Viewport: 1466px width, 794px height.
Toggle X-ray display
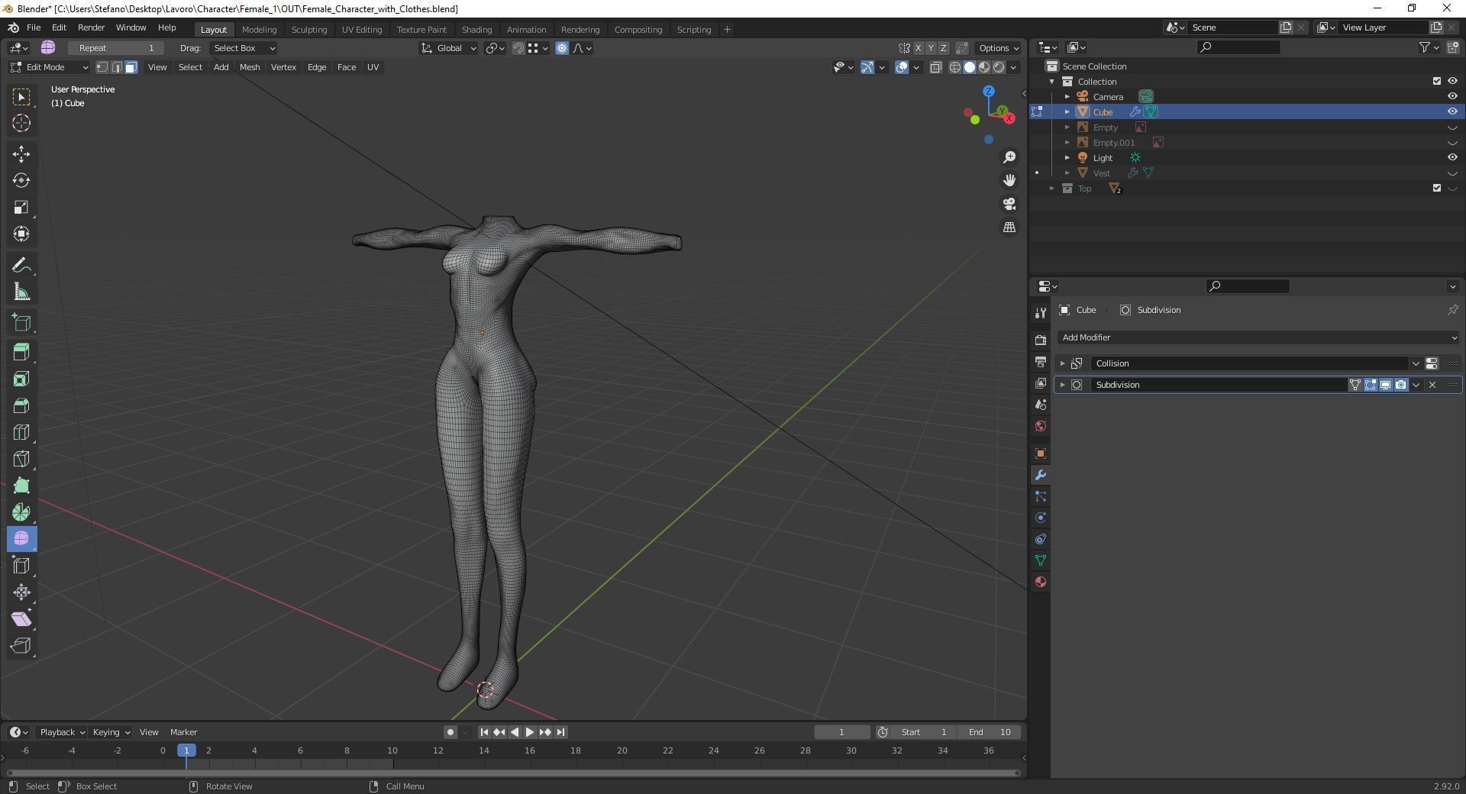pyautogui.click(x=936, y=67)
